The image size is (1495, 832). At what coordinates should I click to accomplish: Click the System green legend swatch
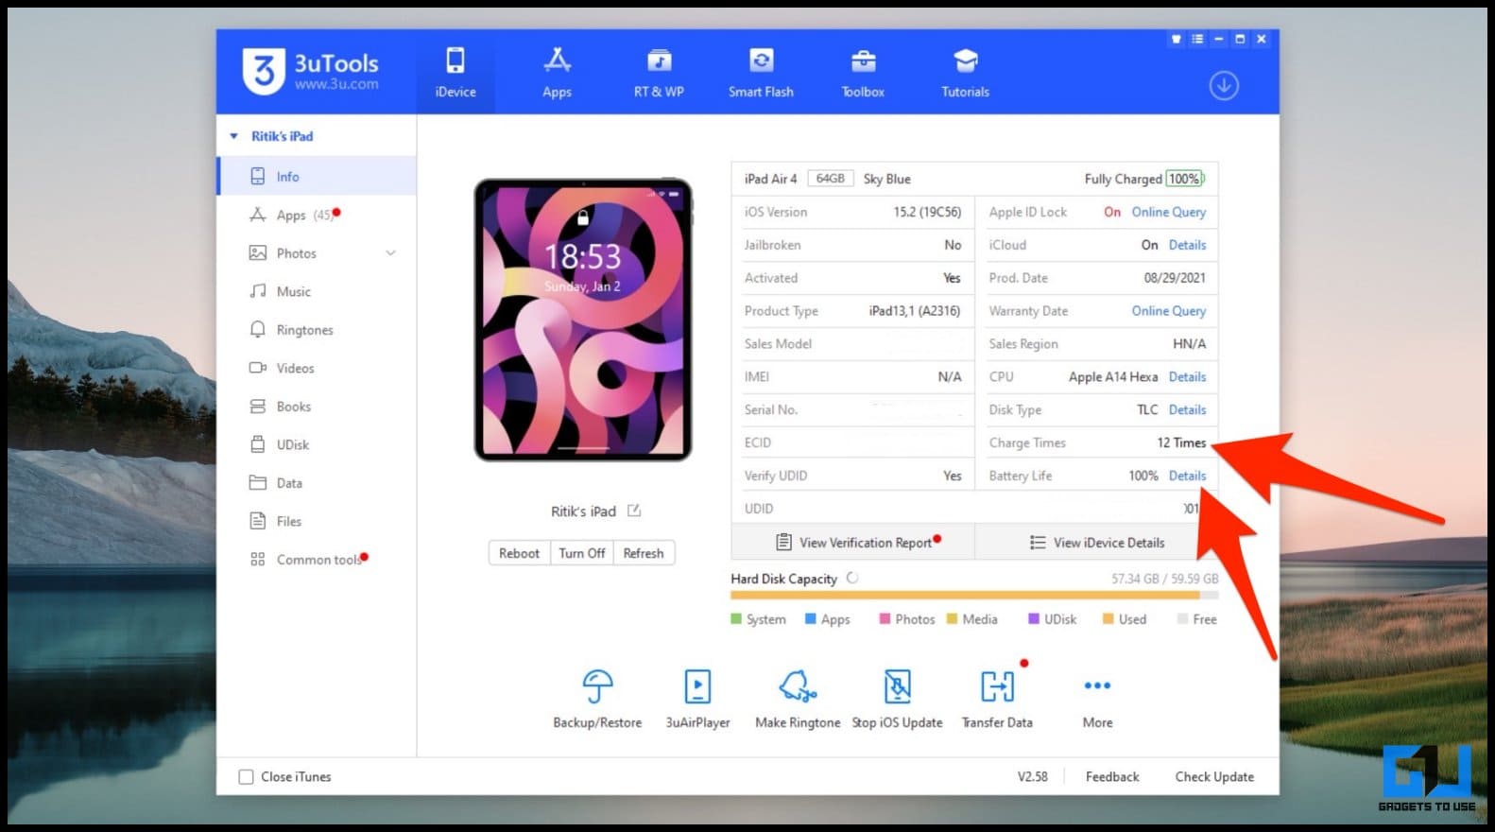coord(736,619)
